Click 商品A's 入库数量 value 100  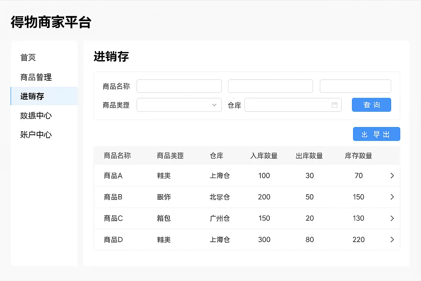click(264, 176)
